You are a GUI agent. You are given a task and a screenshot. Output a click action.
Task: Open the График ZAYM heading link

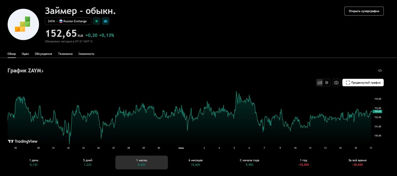tap(25, 71)
